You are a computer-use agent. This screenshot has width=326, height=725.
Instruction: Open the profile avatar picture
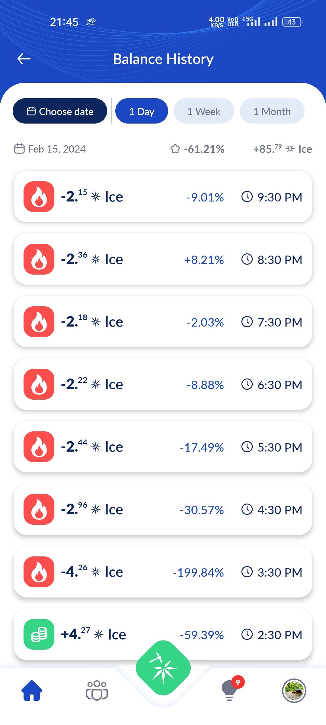coord(294,691)
